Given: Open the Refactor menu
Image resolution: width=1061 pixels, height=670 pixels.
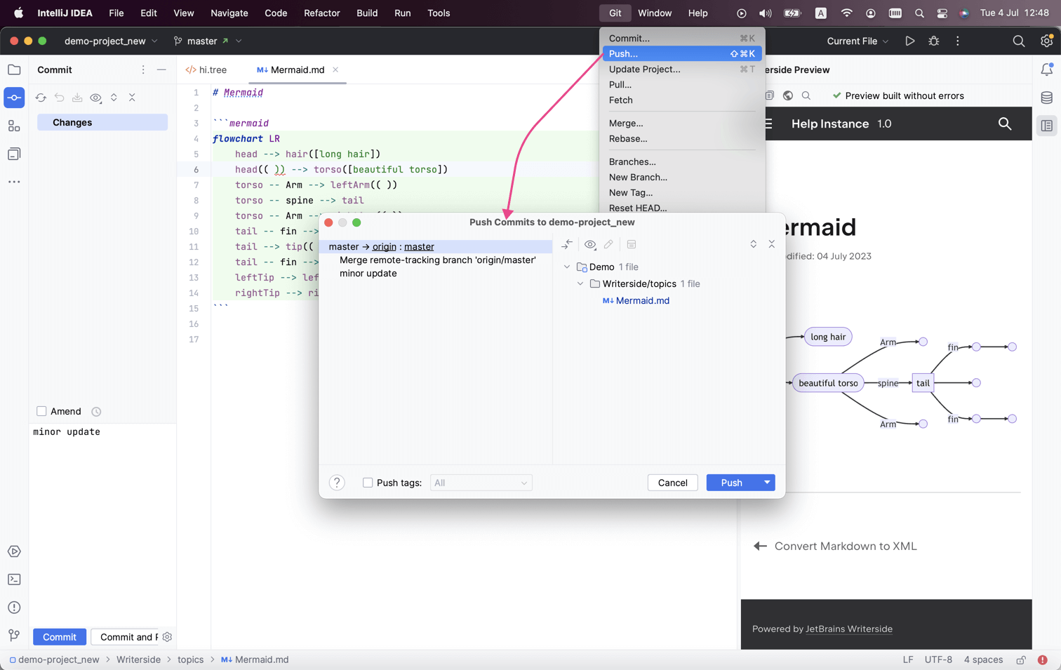Looking at the screenshot, I should [x=321, y=13].
